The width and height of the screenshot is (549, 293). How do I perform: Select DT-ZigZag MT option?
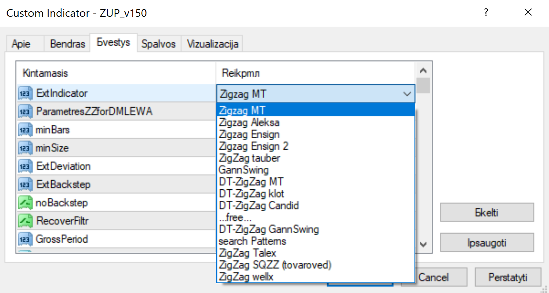316,182
